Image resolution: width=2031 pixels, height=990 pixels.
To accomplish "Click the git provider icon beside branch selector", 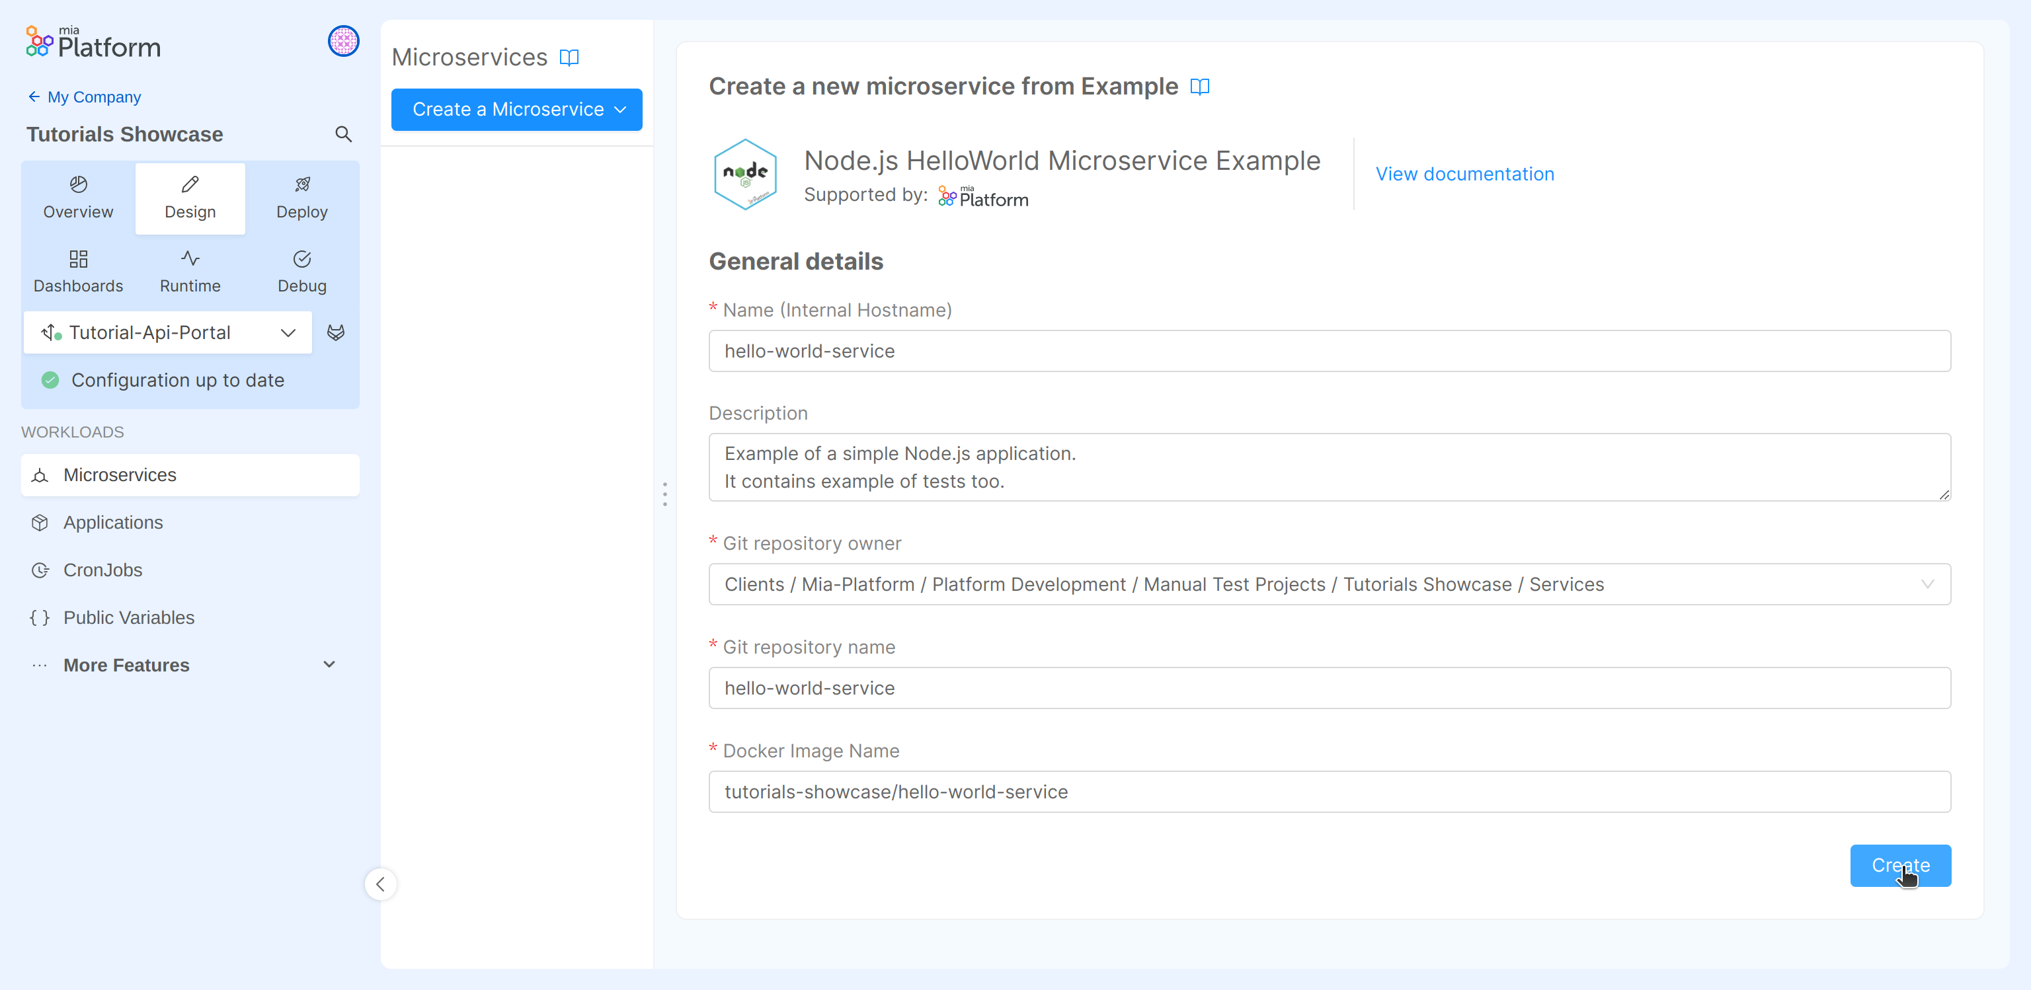I will coord(336,332).
